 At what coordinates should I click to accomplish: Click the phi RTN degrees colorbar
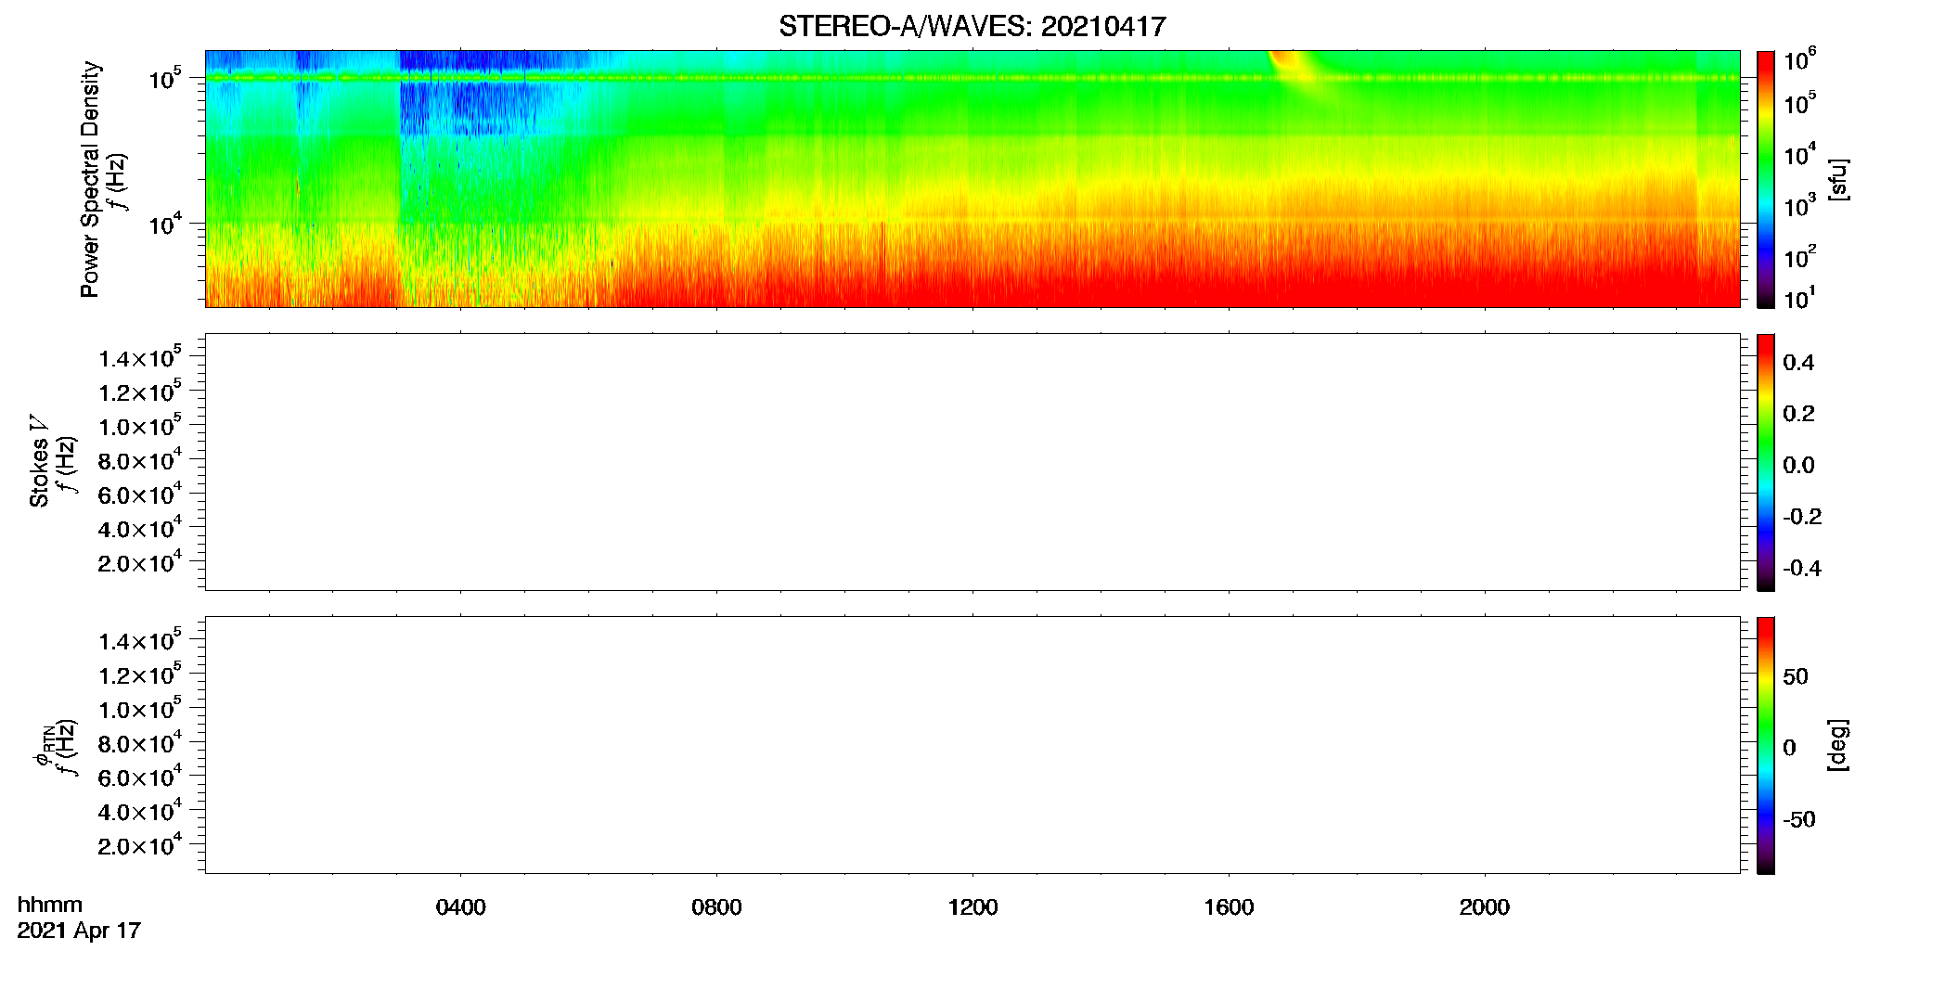tap(1766, 745)
